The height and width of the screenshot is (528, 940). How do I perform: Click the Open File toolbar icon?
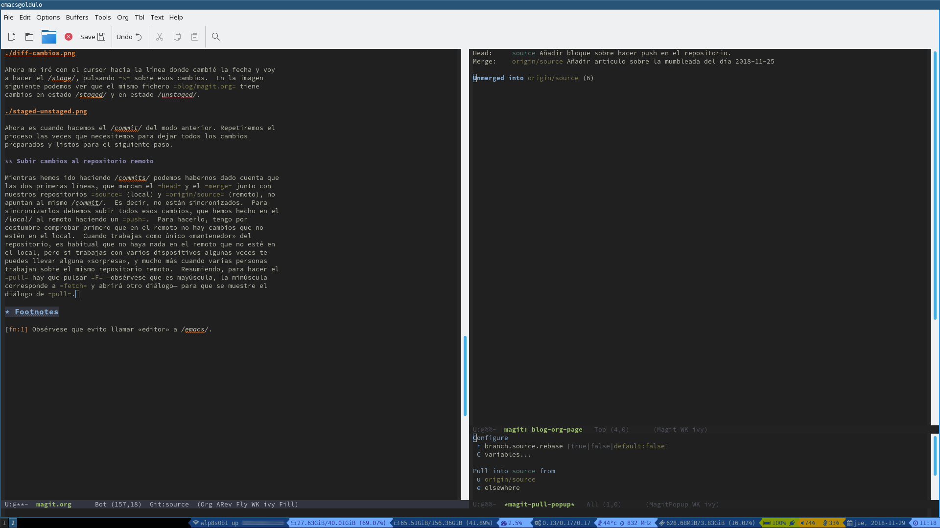pyautogui.click(x=29, y=37)
